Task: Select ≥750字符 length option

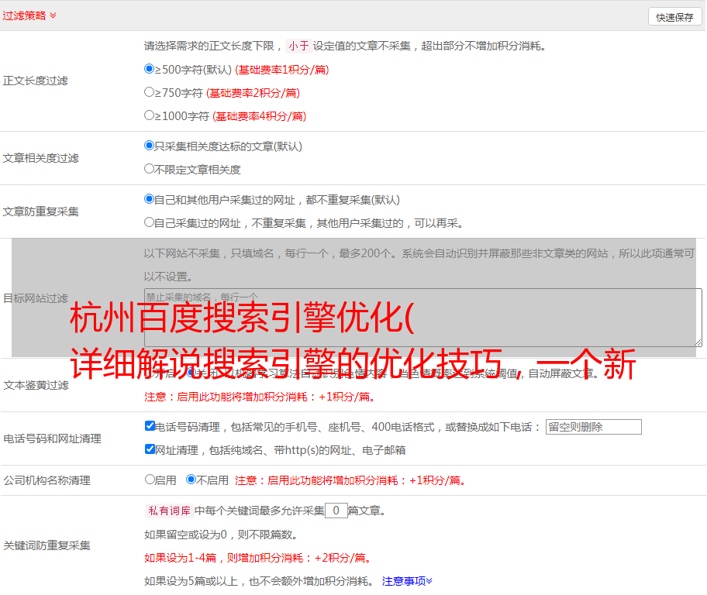Action: [x=149, y=92]
